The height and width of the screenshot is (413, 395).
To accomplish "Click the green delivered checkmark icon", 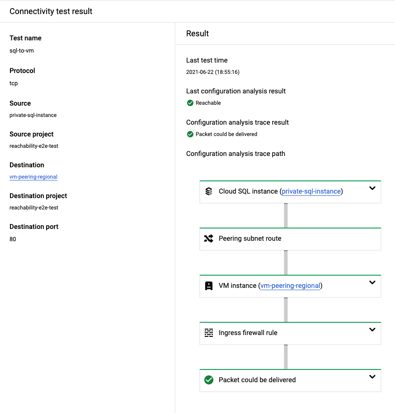I will (x=209, y=380).
